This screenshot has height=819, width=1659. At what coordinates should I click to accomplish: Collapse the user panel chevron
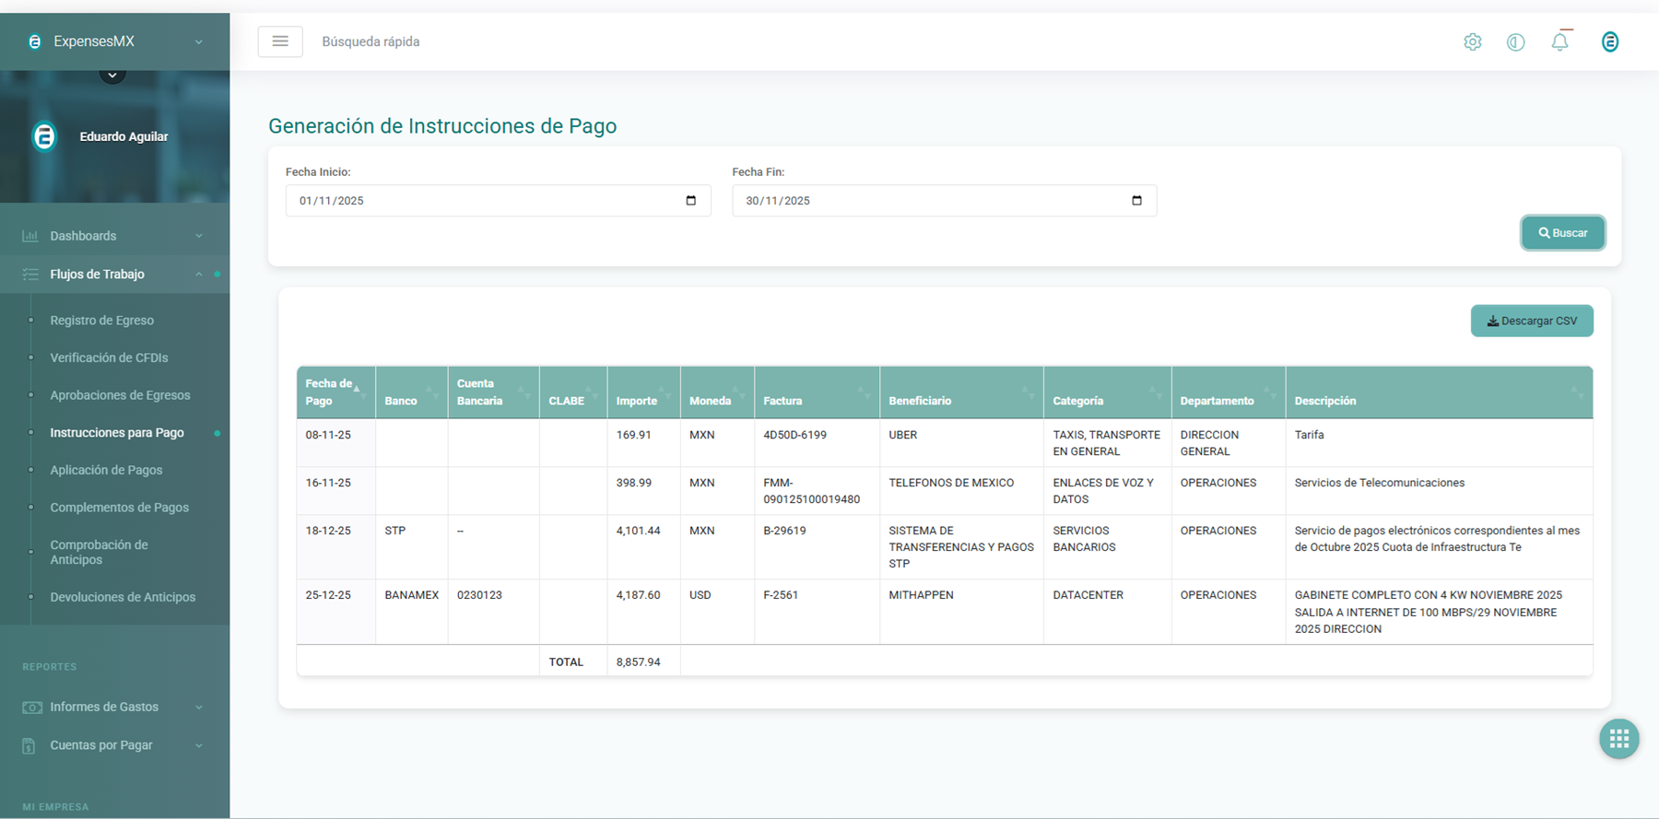pyautogui.click(x=112, y=75)
